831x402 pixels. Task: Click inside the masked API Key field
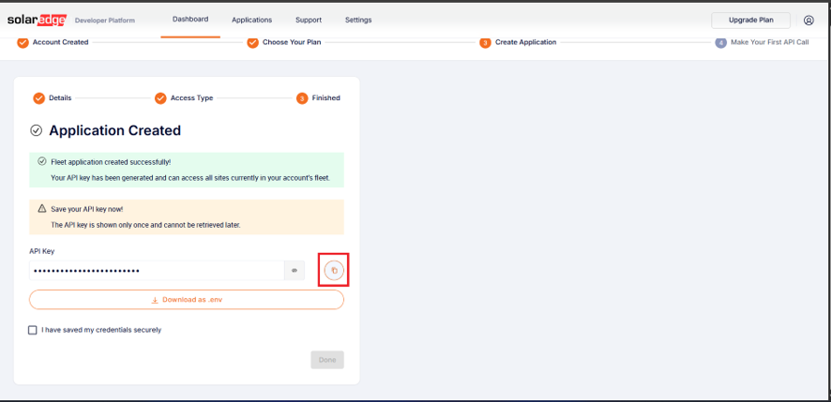[x=157, y=271]
